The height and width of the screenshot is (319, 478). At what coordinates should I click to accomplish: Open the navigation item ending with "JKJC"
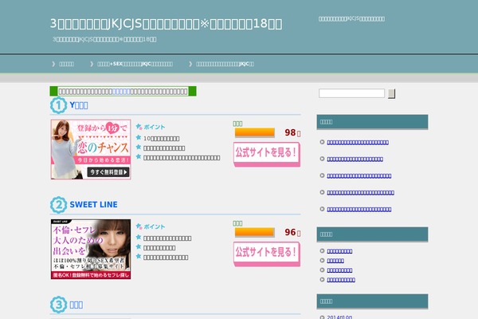[x=225, y=64]
